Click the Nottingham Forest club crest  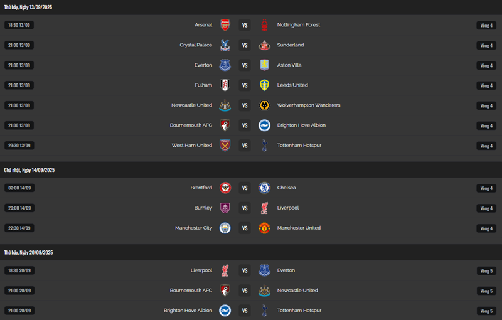pos(264,25)
